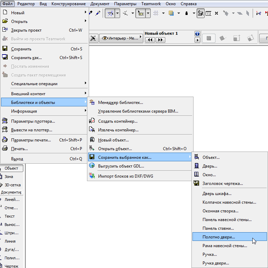Expand the Открыть submenu
268x268 pixels.
point(45,21)
